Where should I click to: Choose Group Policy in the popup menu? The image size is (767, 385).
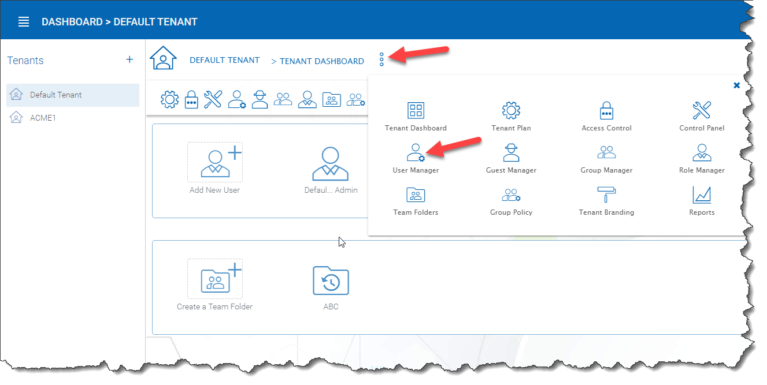click(511, 201)
